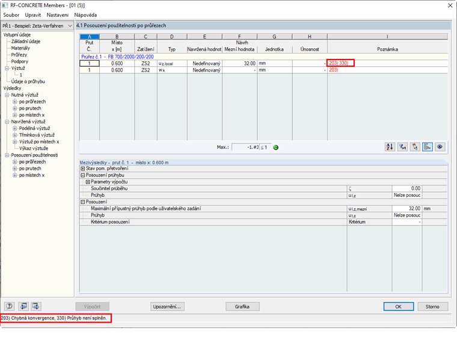Viewport: 457px width, 343px height.
Task: Click the Max. value field
Action: tap(245, 147)
